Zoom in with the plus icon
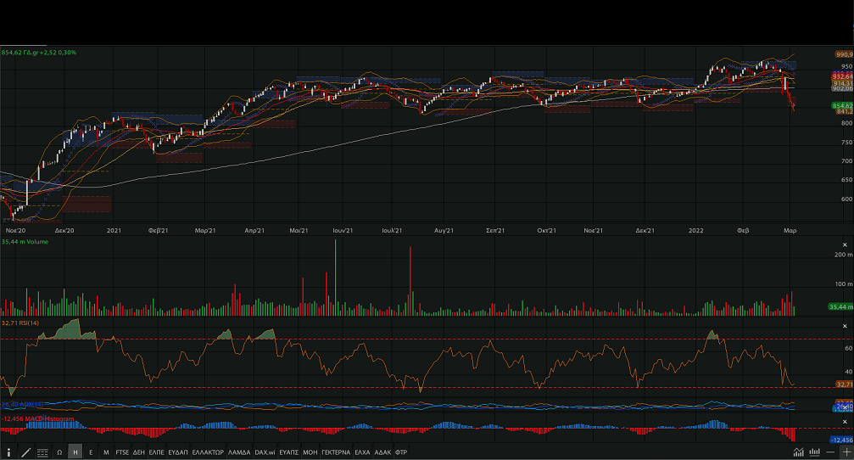The image size is (854, 460). (x=846, y=452)
